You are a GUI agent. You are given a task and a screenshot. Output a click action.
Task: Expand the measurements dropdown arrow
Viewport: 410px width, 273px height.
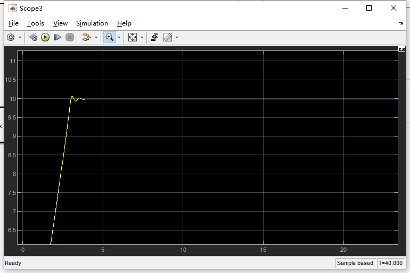(177, 38)
